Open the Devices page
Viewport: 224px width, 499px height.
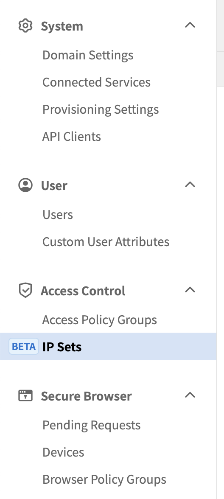coord(63,452)
